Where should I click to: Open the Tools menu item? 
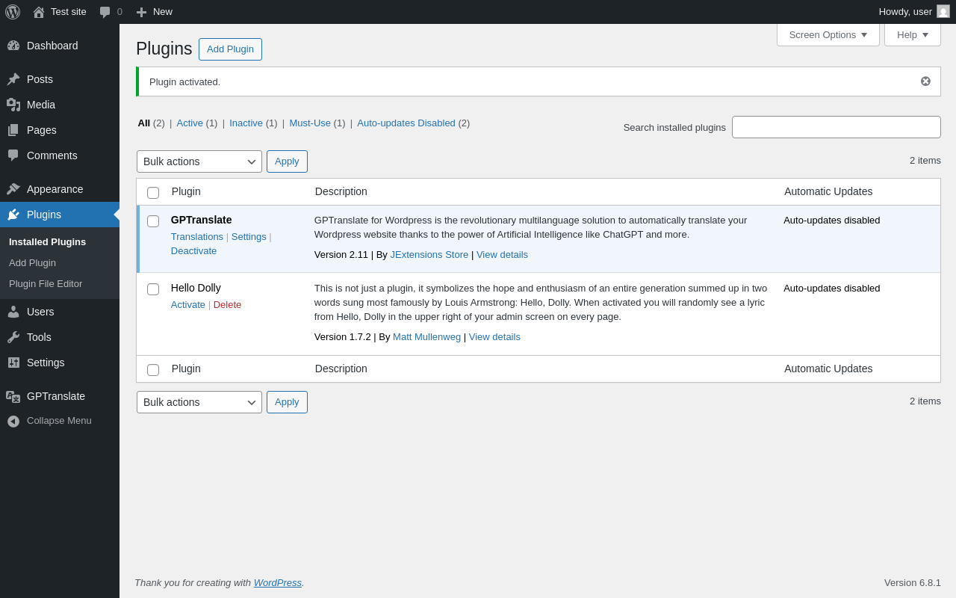pos(39,337)
